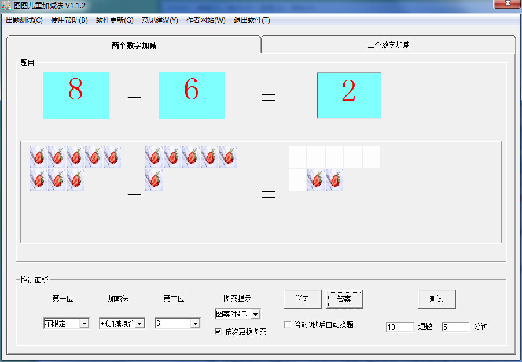Start a quiz with the 测试 button
522x362 pixels.
tap(437, 299)
